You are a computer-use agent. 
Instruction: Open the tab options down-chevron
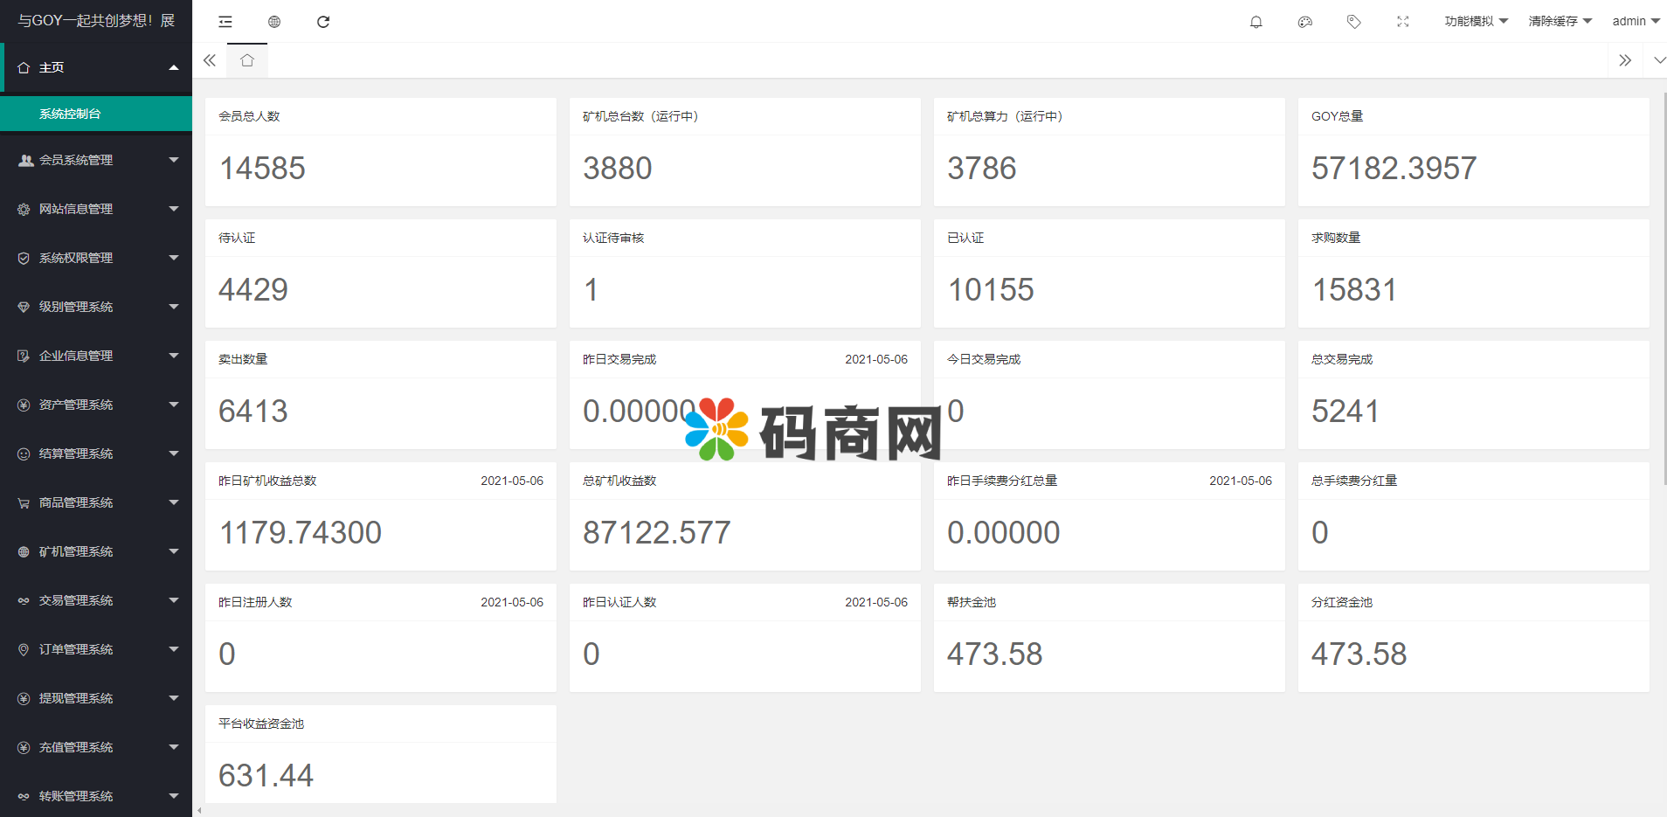1659,60
